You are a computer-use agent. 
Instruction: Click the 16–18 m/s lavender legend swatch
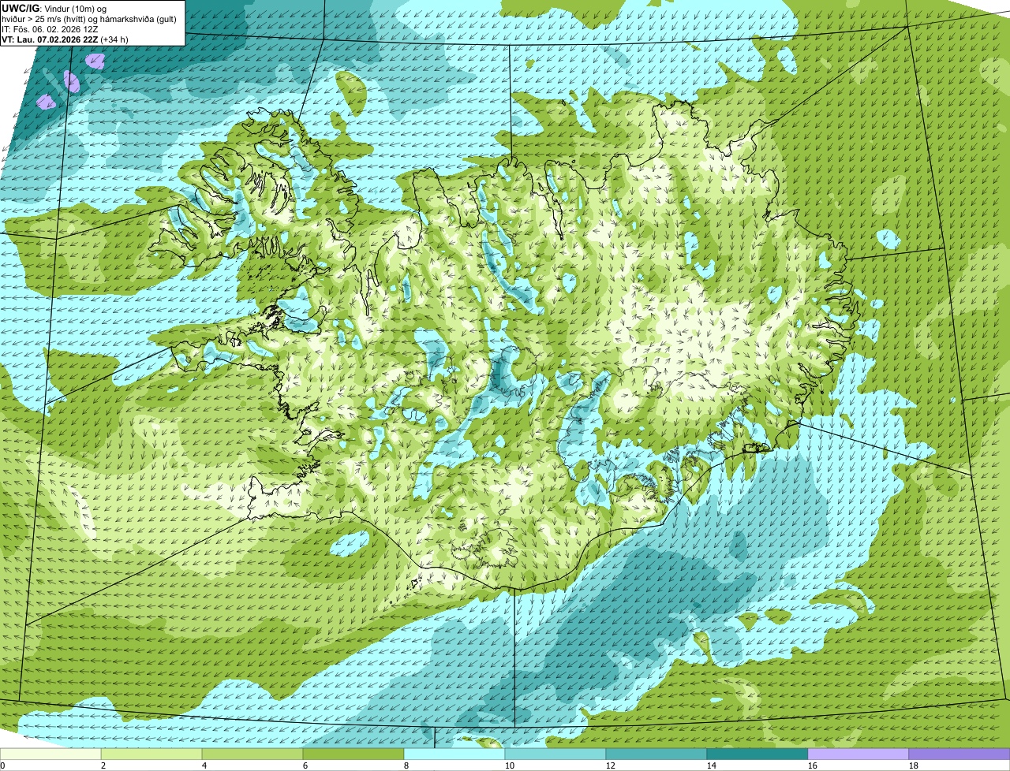[858, 754]
